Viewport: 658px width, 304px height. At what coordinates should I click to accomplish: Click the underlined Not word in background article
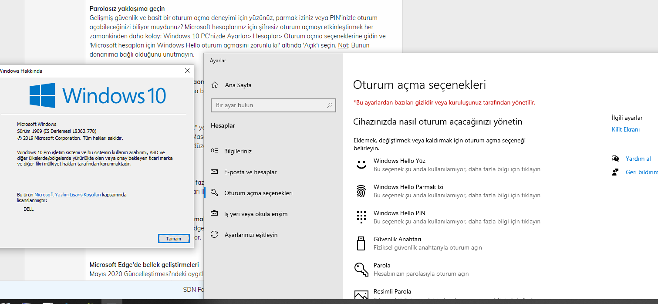coord(343,45)
